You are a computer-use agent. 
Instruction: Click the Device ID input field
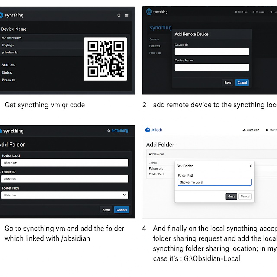[x=212, y=52]
